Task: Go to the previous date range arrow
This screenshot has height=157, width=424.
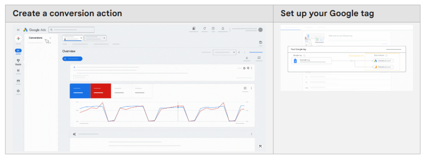Action: click(239, 52)
